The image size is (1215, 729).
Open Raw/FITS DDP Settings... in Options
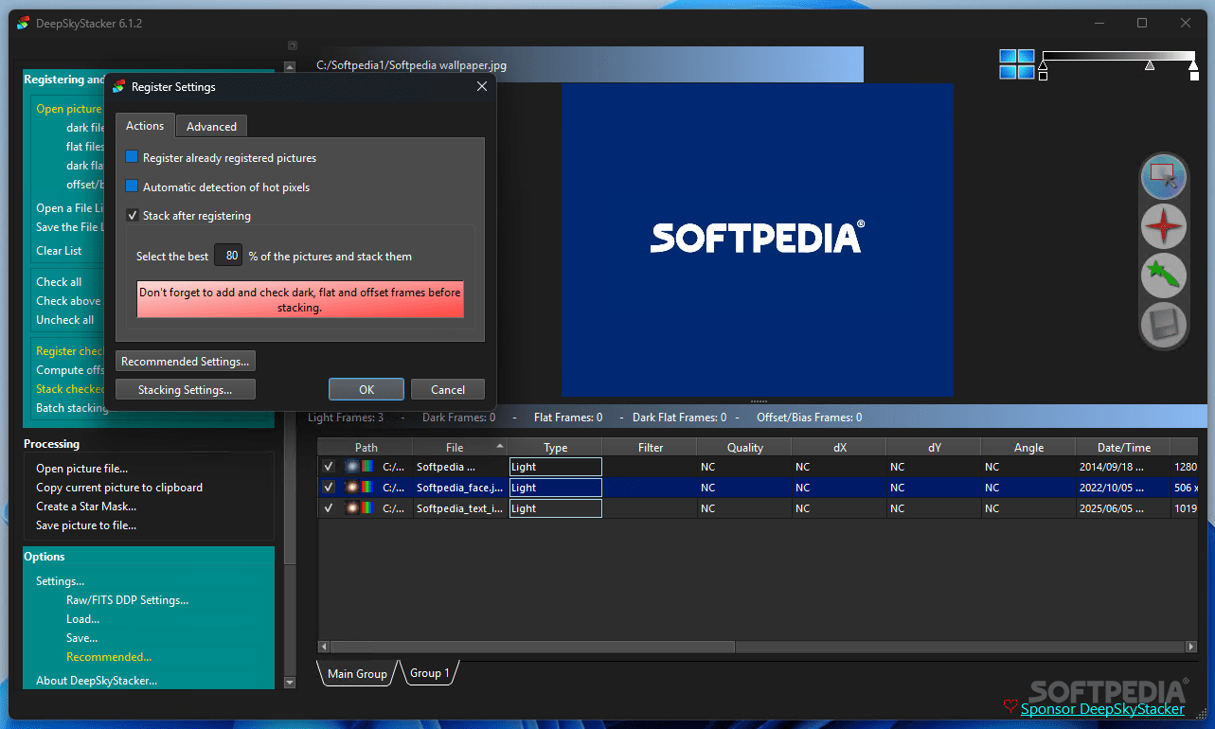pyautogui.click(x=127, y=600)
